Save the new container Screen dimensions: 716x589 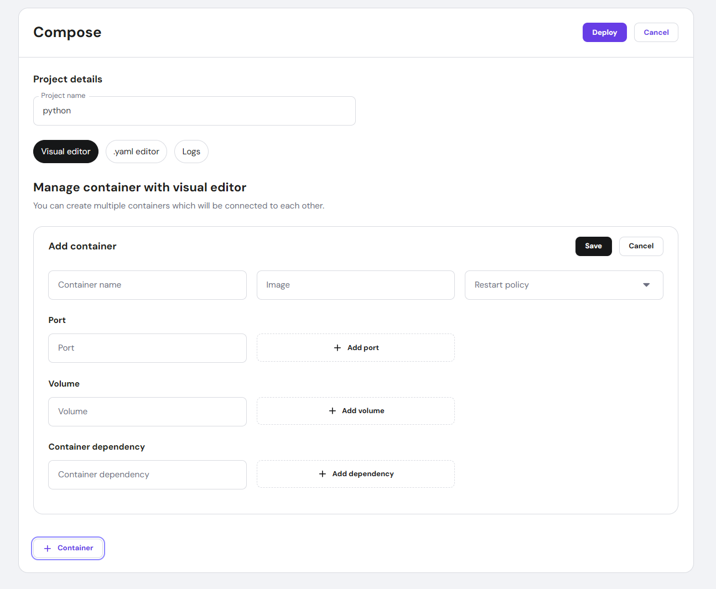[593, 246]
